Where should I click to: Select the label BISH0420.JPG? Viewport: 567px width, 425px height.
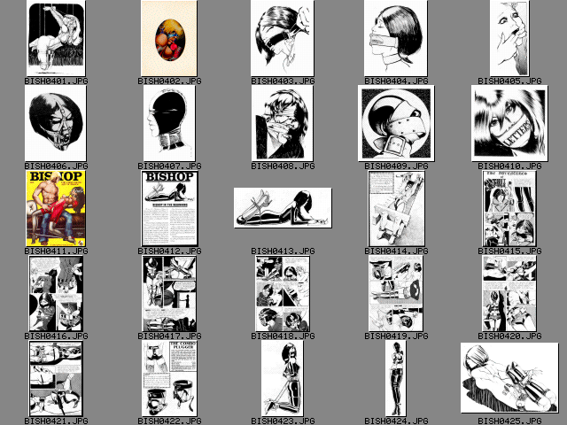pyautogui.click(x=510, y=336)
